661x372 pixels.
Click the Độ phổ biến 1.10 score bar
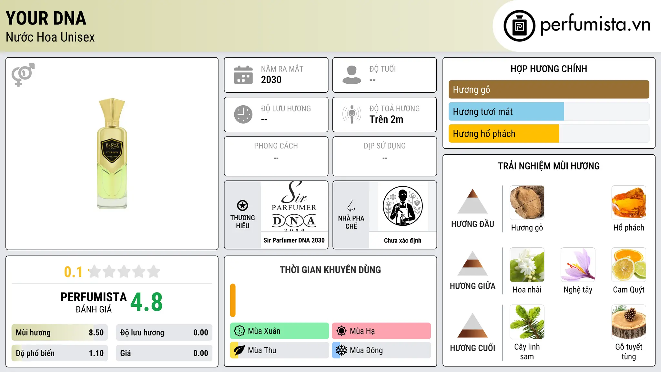60,353
